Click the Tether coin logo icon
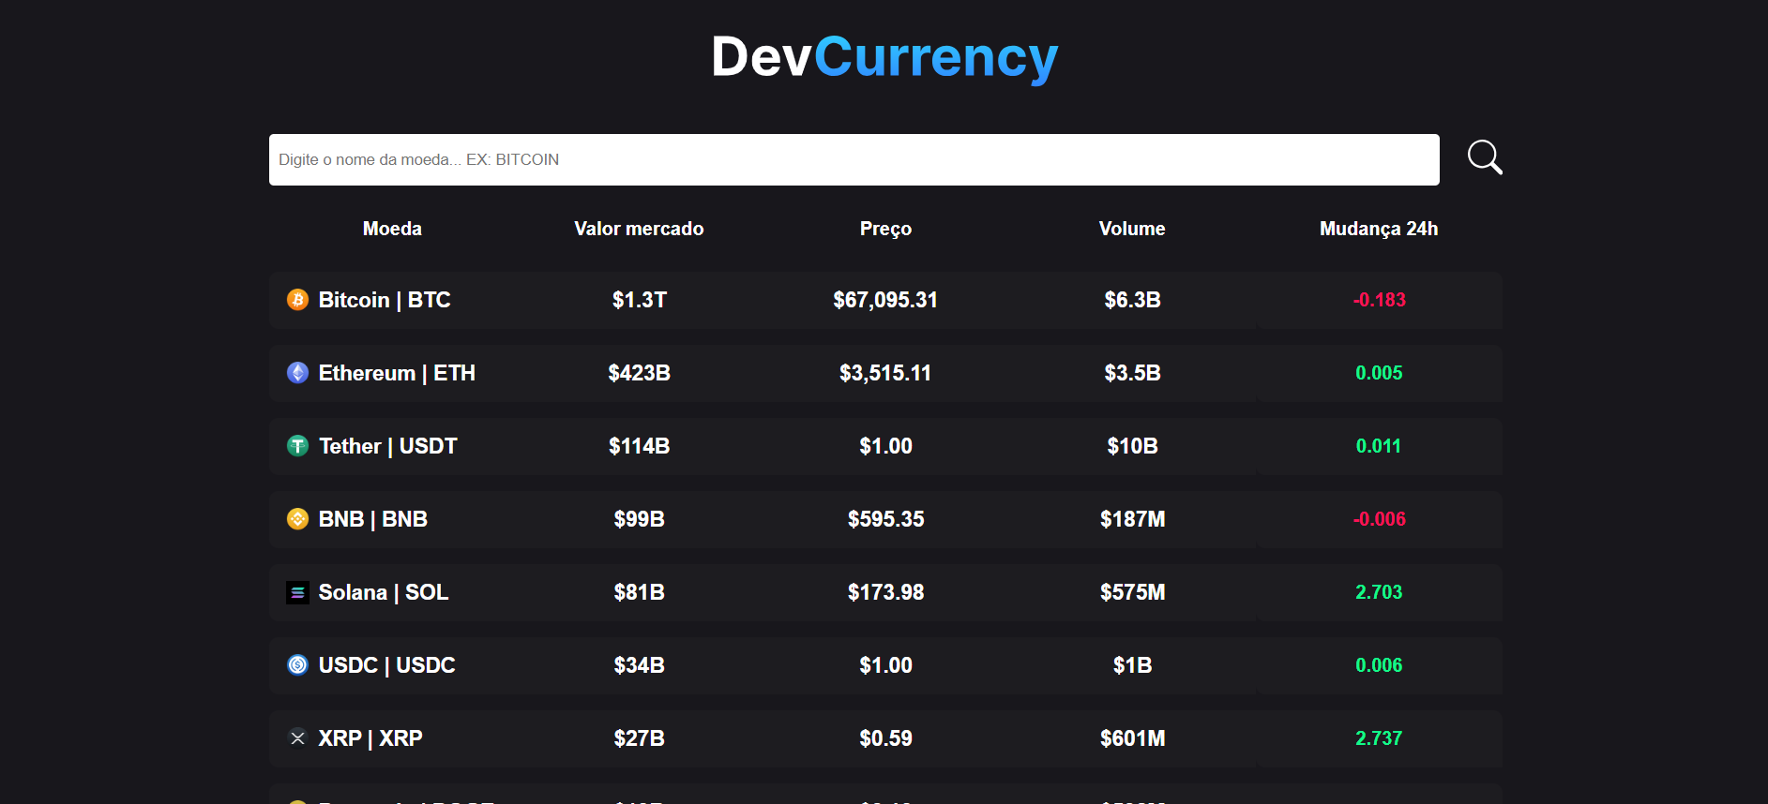Screen dimensions: 1768x804 [297, 446]
